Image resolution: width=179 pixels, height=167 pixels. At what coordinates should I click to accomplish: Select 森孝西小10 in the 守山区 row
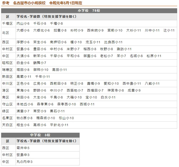click(67, 104)
